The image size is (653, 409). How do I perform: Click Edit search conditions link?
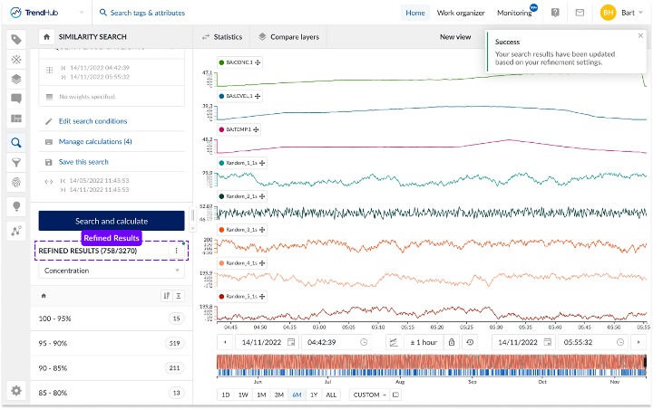[93, 121]
